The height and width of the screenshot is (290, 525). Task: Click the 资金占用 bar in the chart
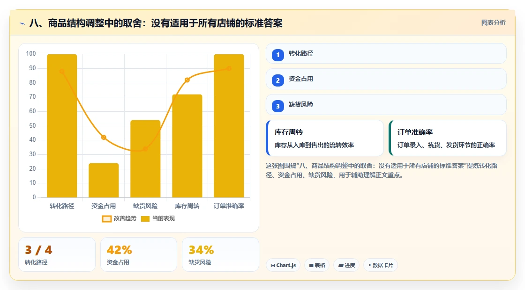click(x=104, y=181)
